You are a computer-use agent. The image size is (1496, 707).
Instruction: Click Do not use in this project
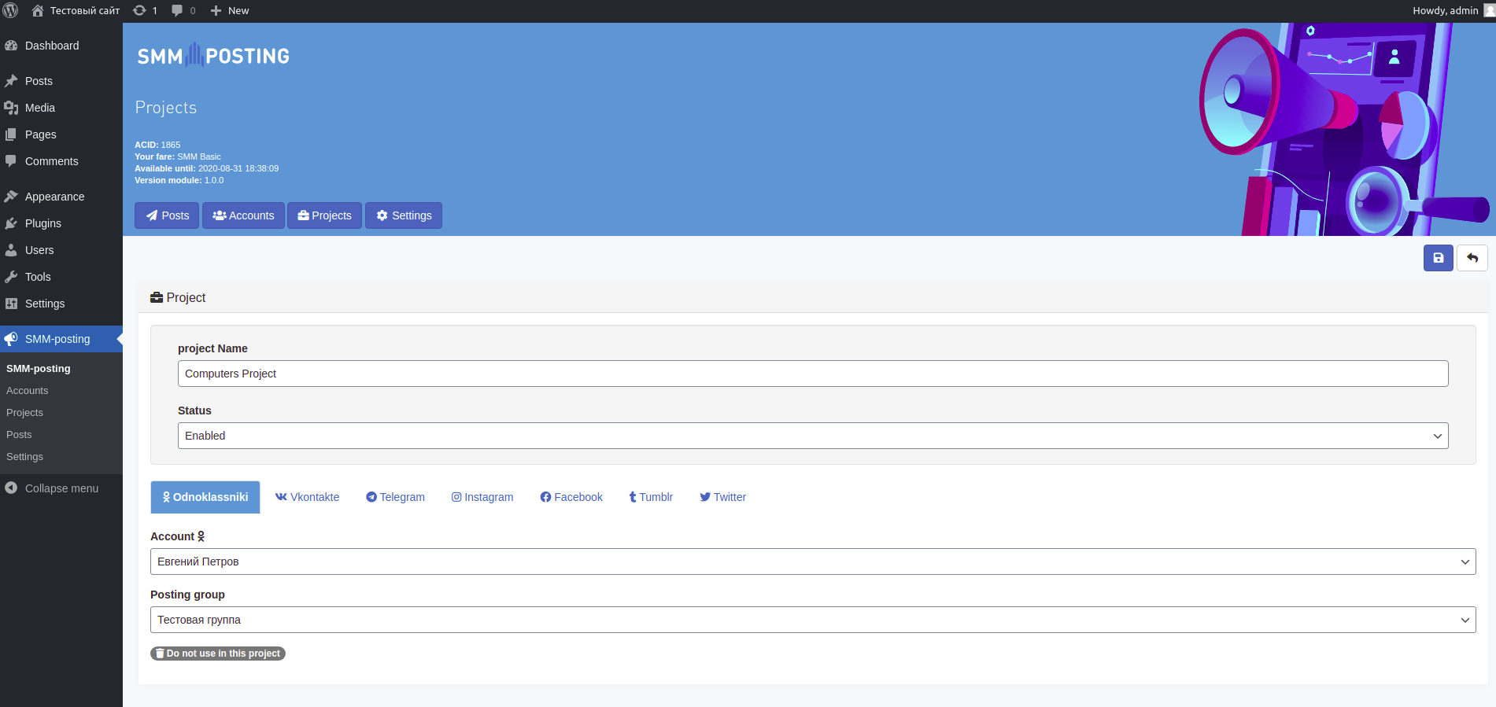tap(218, 654)
